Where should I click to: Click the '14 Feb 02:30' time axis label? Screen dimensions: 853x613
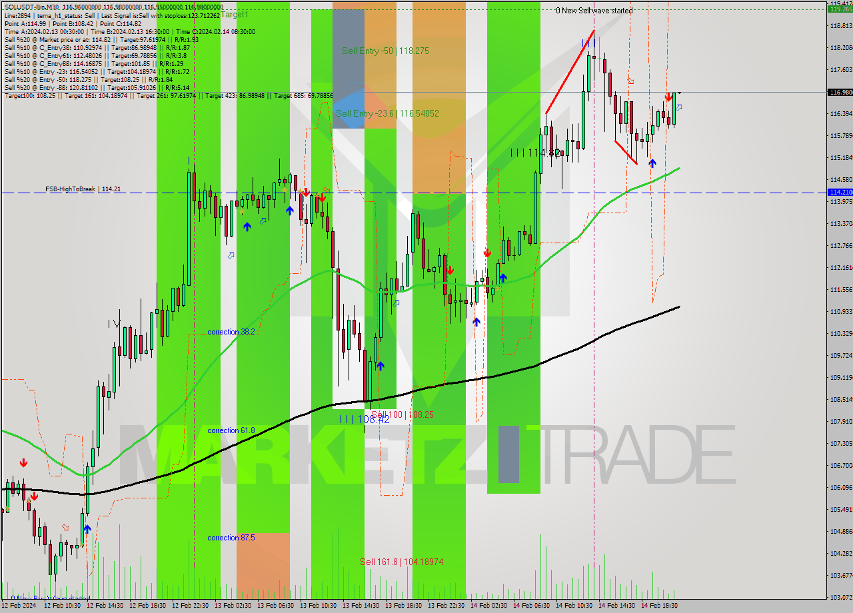click(488, 606)
